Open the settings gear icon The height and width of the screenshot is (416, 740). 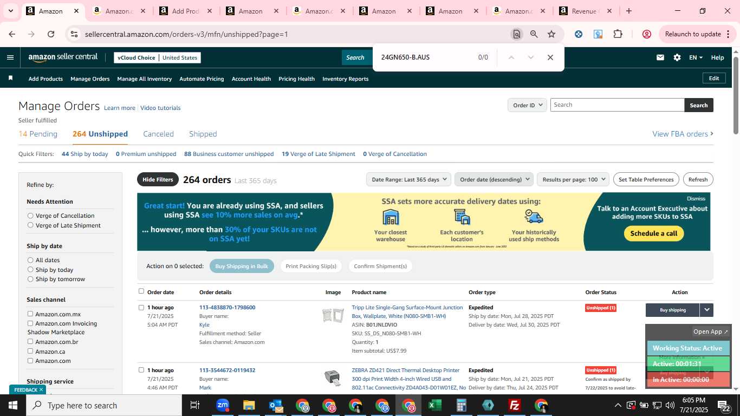[x=677, y=57]
